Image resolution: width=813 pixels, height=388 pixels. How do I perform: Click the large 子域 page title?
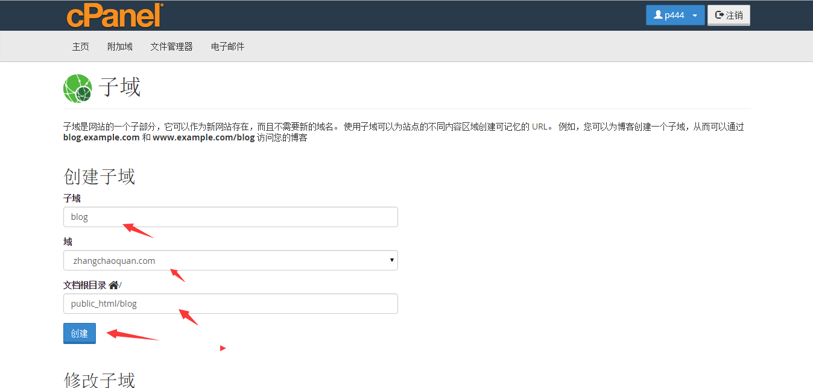point(119,88)
